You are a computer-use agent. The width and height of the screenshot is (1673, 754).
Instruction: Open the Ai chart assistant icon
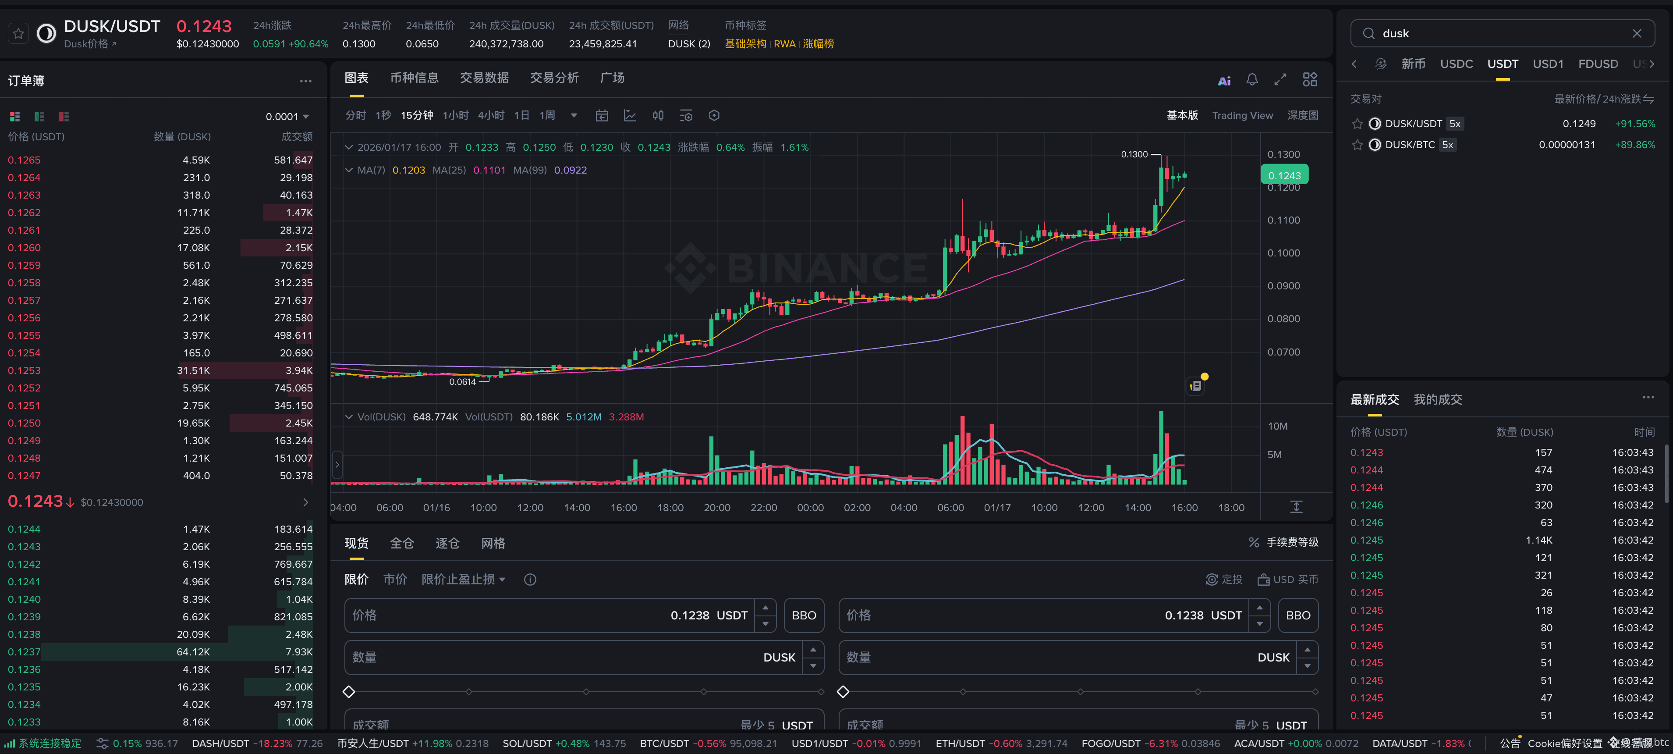point(1224,81)
